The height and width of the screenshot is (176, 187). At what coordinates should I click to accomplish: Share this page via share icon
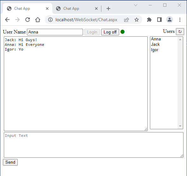pos(126,20)
